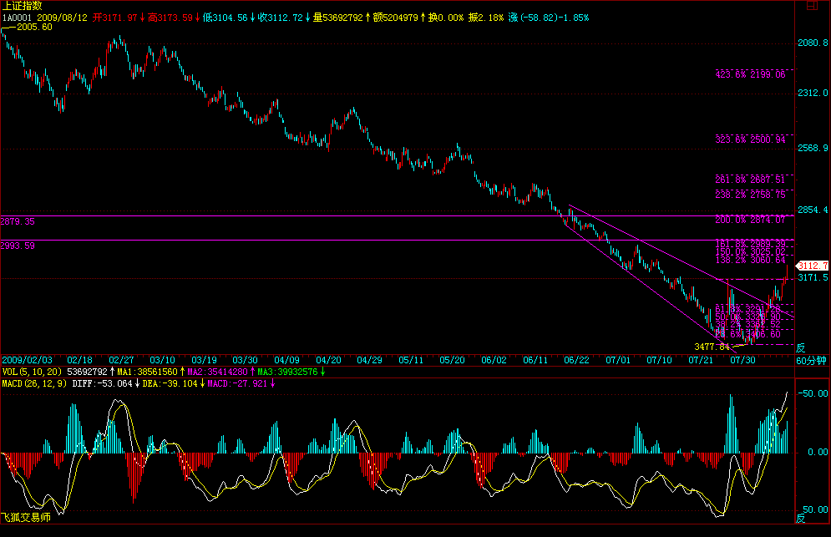831x537 pixels.
Task: Jump to 02/27 on the time axis
Action: click(x=121, y=361)
